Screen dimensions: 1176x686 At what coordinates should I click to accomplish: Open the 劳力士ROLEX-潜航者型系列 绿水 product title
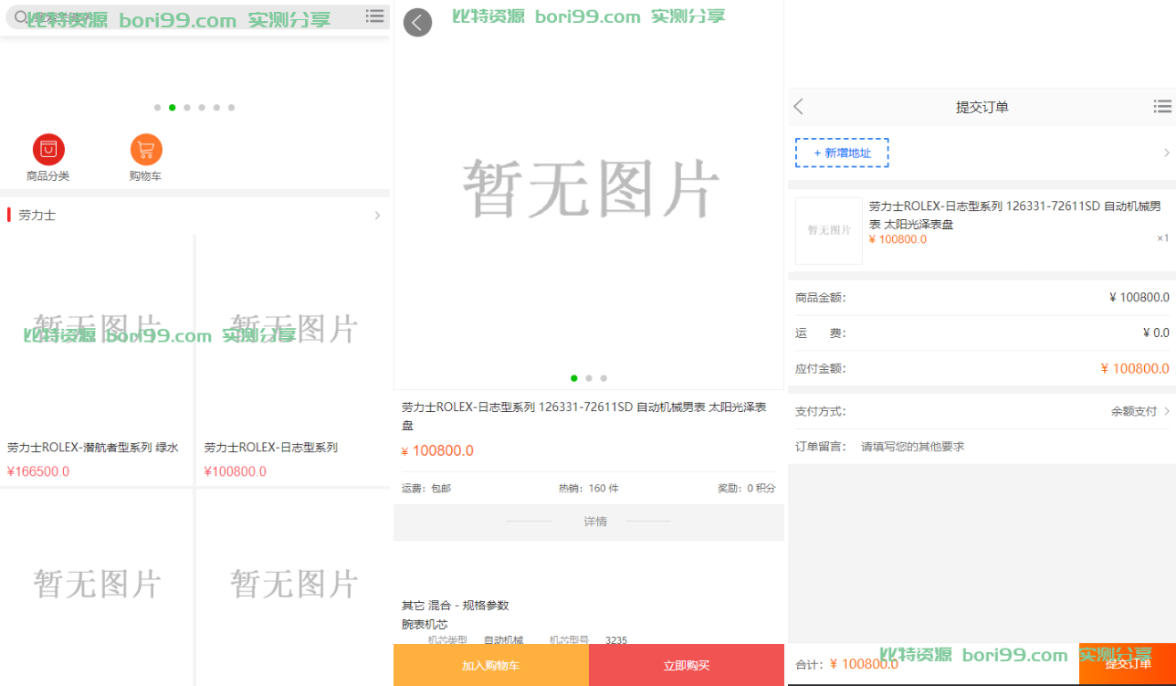[x=93, y=448]
